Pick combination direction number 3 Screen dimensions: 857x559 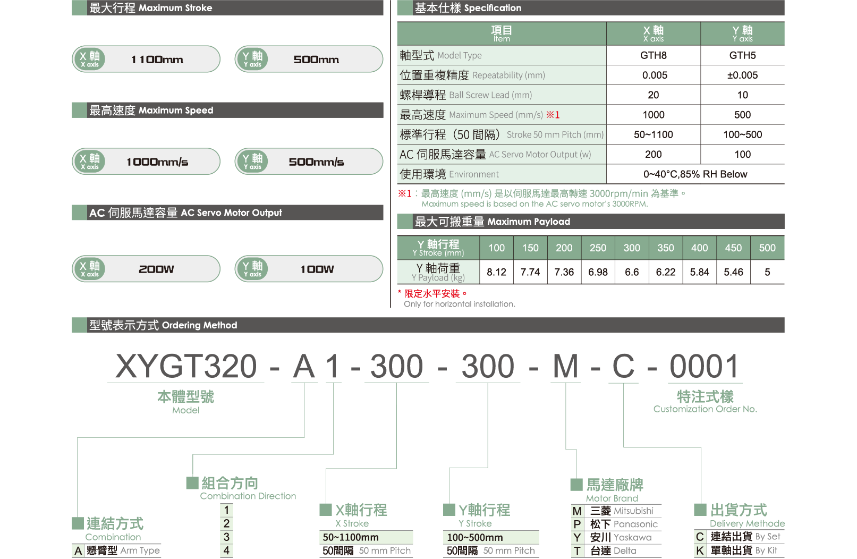coord(226,537)
